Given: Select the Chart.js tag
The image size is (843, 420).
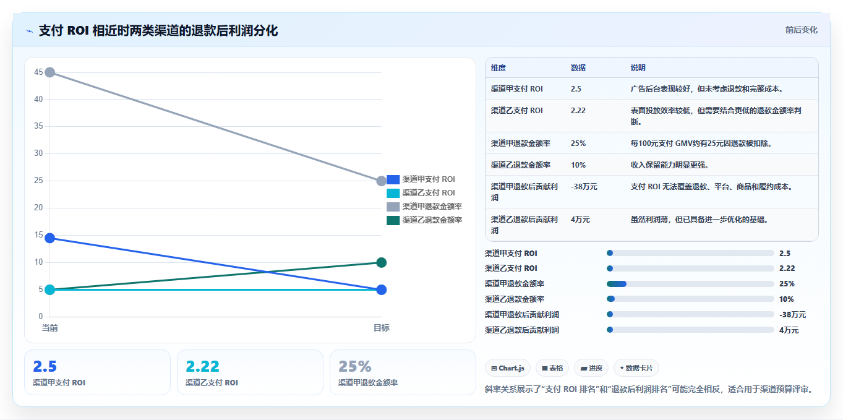Looking at the screenshot, I should (x=508, y=368).
